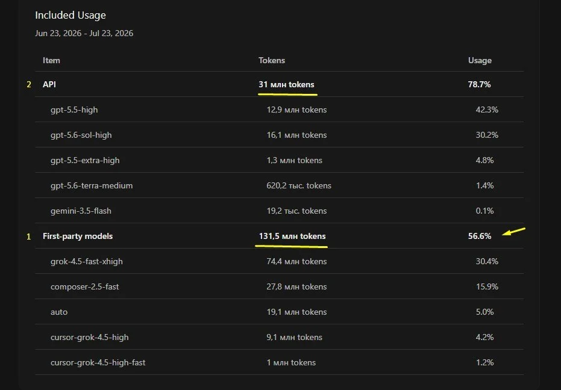
Task: Click '9,1 млн tokens' value
Action: [295, 337]
